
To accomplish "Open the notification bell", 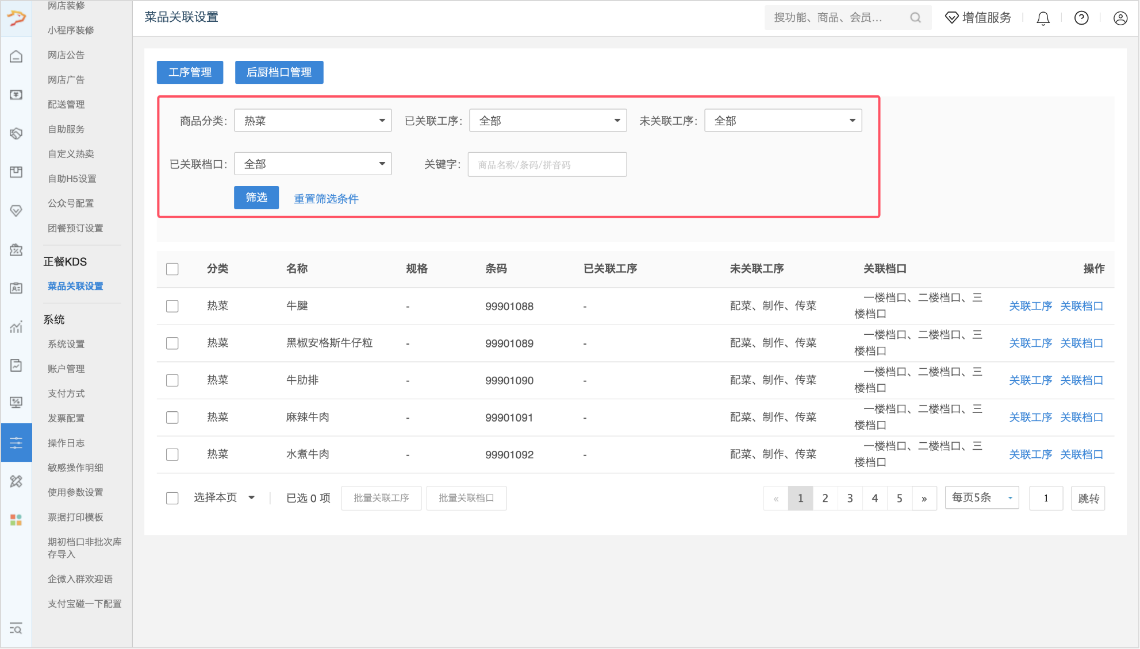I will click(1043, 18).
